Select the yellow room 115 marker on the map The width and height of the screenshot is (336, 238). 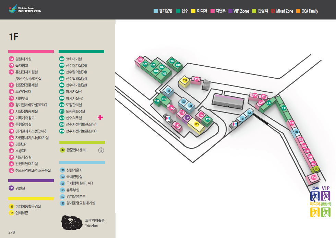[x=196, y=124]
